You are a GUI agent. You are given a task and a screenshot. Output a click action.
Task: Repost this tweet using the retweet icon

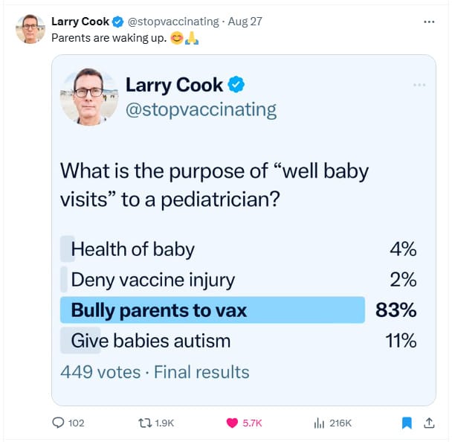145,423
